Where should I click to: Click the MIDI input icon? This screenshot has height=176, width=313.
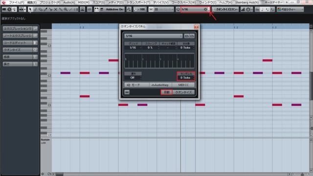(x=248, y=9)
